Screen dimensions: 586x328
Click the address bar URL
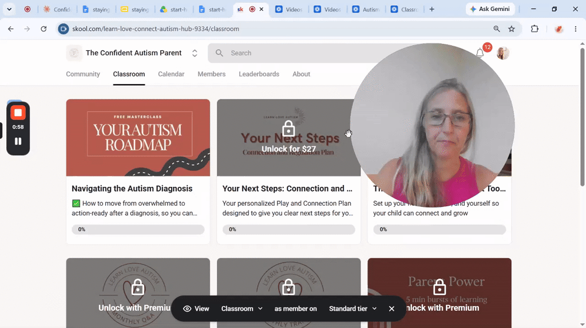[156, 29]
